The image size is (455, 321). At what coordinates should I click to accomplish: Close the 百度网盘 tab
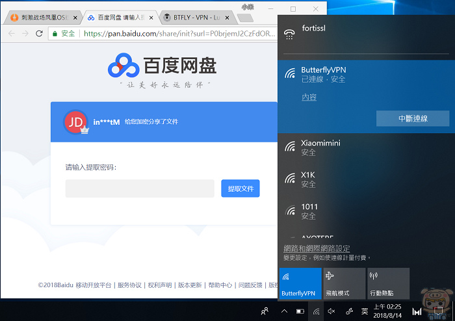(151, 18)
